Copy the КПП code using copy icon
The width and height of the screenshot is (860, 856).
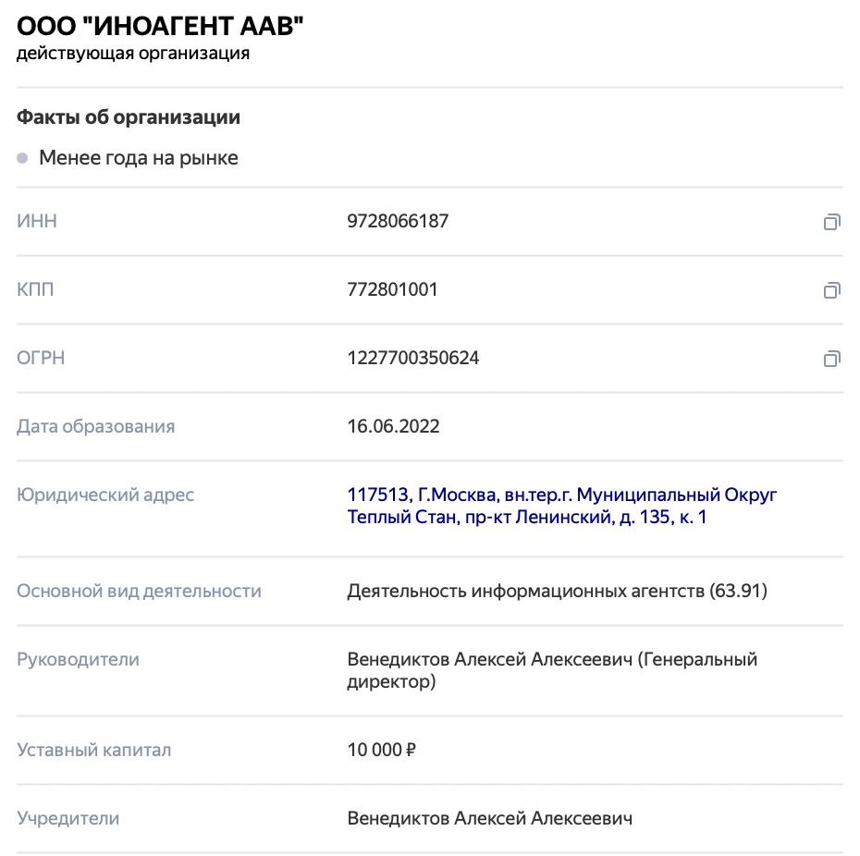pyautogui.click(x=831, y=290)
